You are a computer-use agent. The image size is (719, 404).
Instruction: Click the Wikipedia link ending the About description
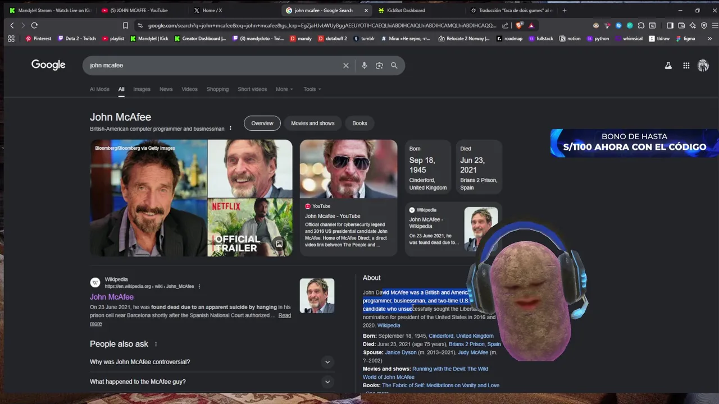[389, 325]
